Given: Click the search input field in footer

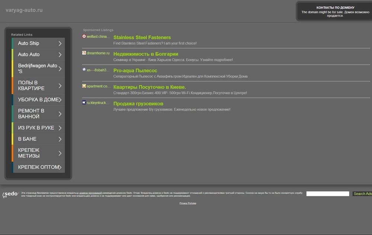Looking at the screenshot, I should click(328, 194).
